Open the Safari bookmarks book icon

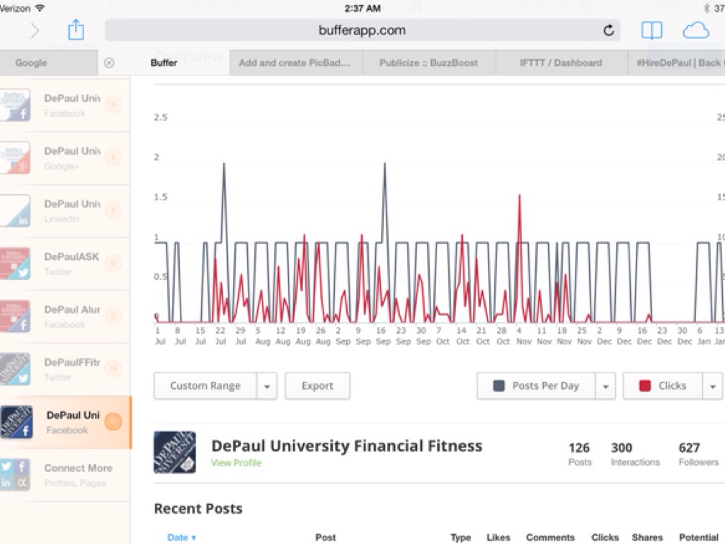[651, 30]
